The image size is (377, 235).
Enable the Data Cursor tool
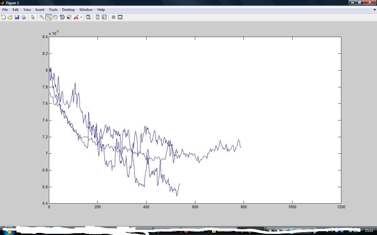[x=69, y=17]
